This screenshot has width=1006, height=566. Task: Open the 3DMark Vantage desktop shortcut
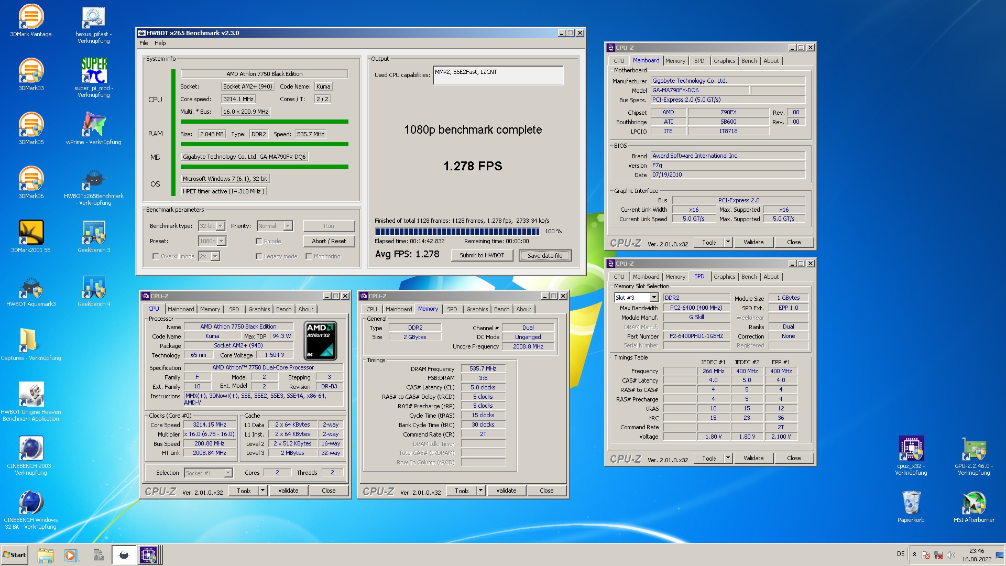click(31, 21)
